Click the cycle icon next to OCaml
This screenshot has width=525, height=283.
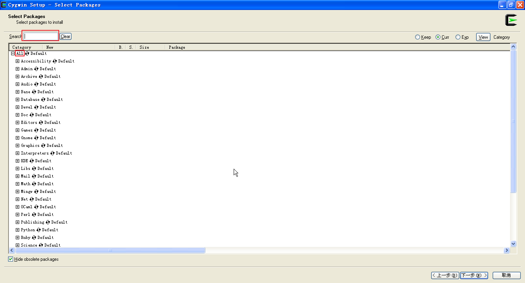(x=36, y=207)
